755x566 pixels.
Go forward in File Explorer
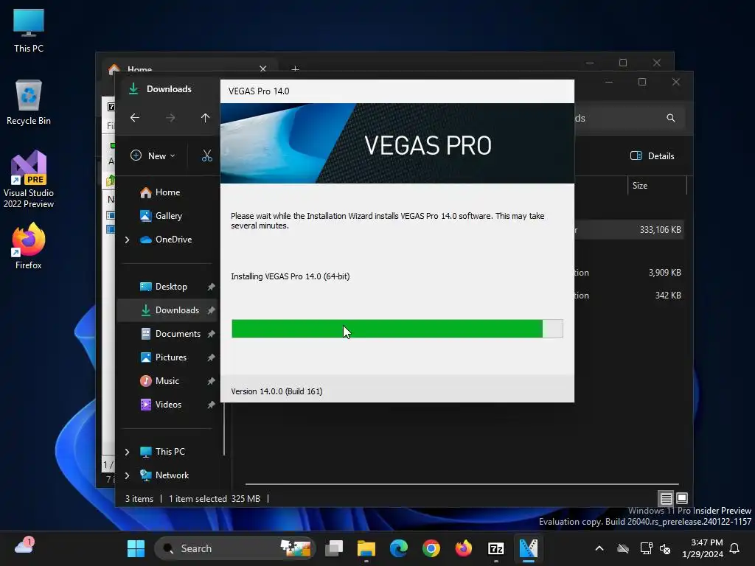pyautogui.click(x=170, y=117)
